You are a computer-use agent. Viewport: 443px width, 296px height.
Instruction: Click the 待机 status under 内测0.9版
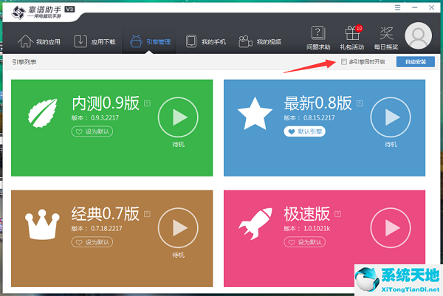[x=178, y=145]
